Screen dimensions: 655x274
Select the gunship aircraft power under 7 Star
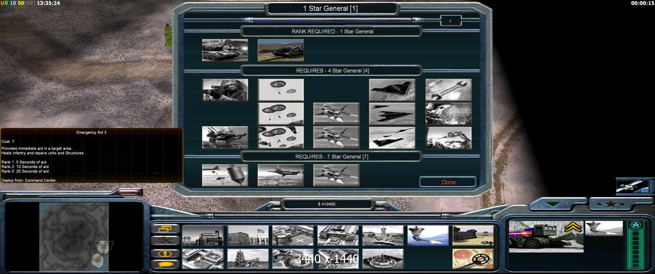[x=281, y=175]
